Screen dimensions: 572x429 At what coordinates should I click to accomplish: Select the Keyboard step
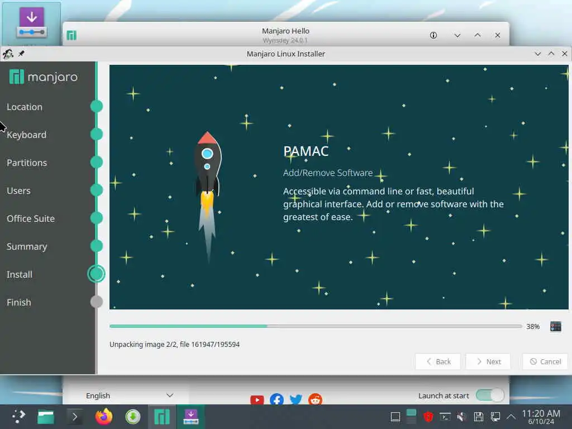tap(26, 135)
